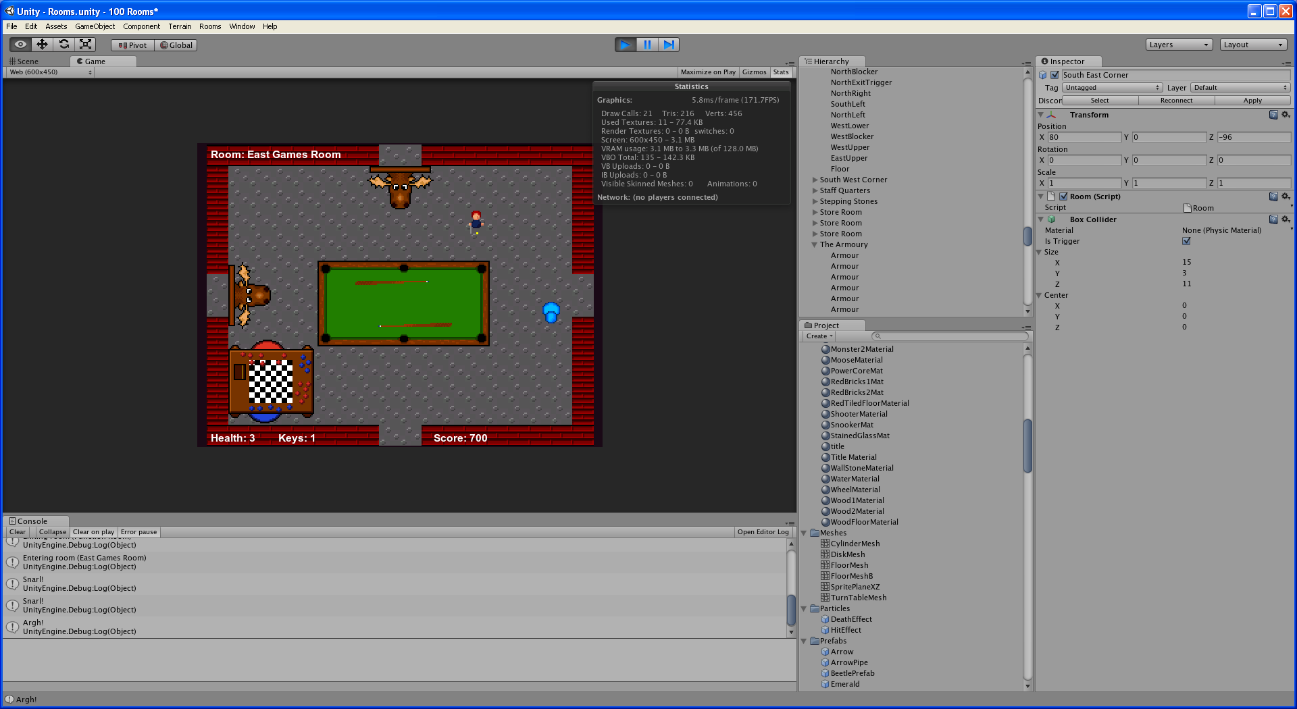The width and height of the screenshot is (1297, 709).
Task: Open the Layers dropdown
Action: [1179, 45]
